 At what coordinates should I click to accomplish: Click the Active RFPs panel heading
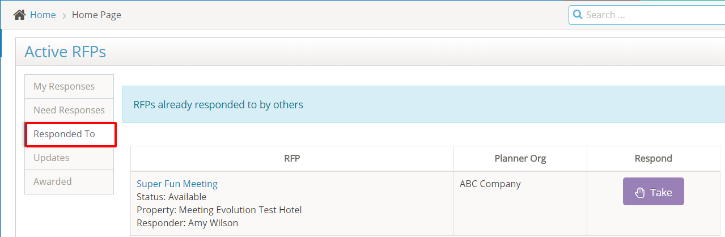[65, 52]
